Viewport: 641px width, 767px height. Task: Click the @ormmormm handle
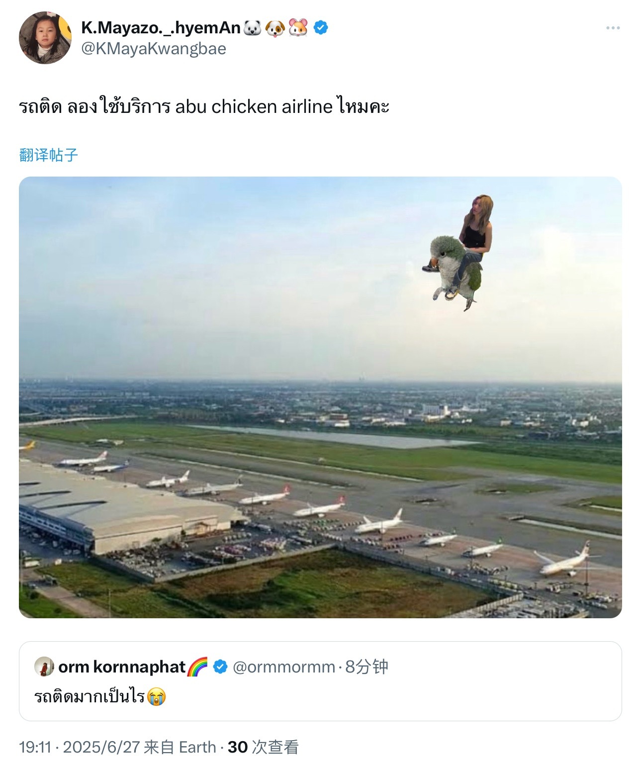point(284,667)
